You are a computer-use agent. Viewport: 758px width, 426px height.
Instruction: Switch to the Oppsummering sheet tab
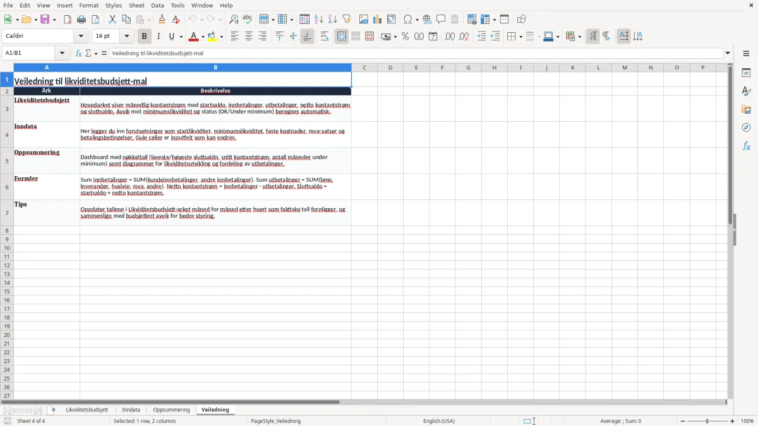[171, 410]
